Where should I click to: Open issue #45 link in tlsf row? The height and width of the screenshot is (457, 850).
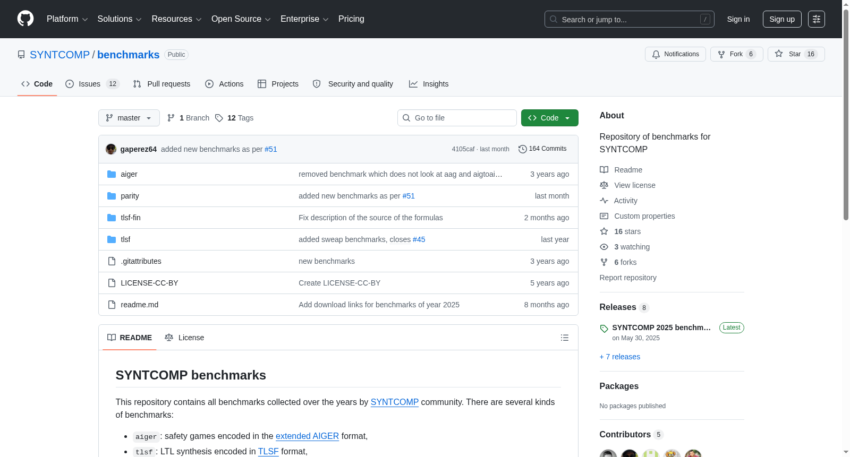(x=419, y=239)
